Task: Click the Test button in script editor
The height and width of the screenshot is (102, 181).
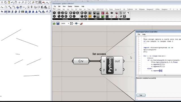Action: point(141,95)
